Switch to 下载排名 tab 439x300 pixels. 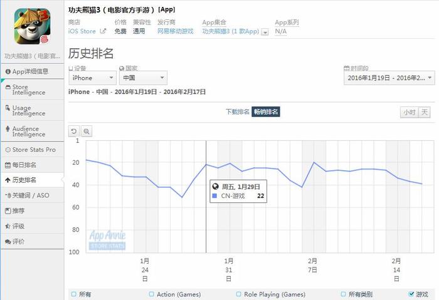pos(238,112)
